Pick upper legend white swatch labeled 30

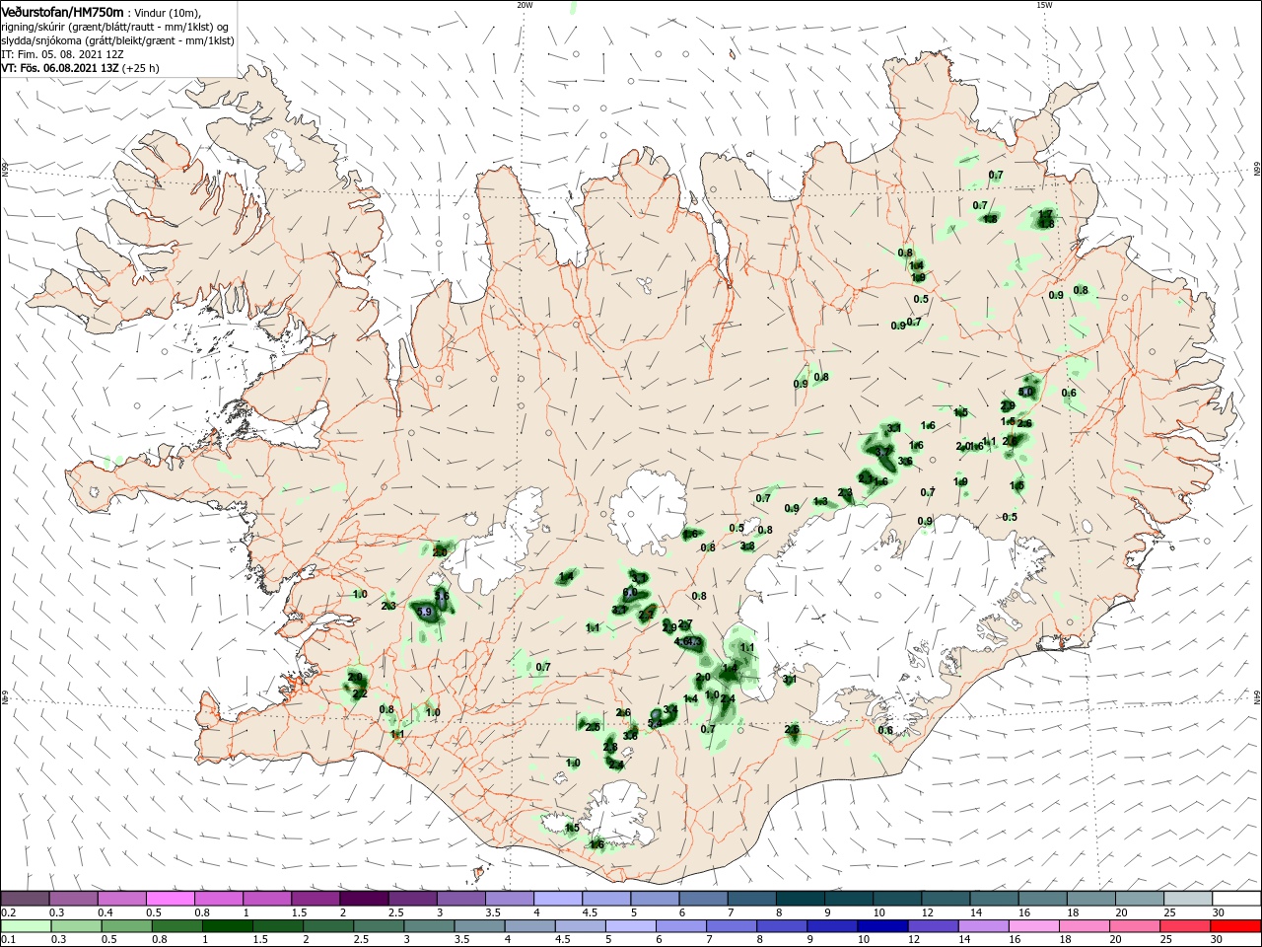1236,898
